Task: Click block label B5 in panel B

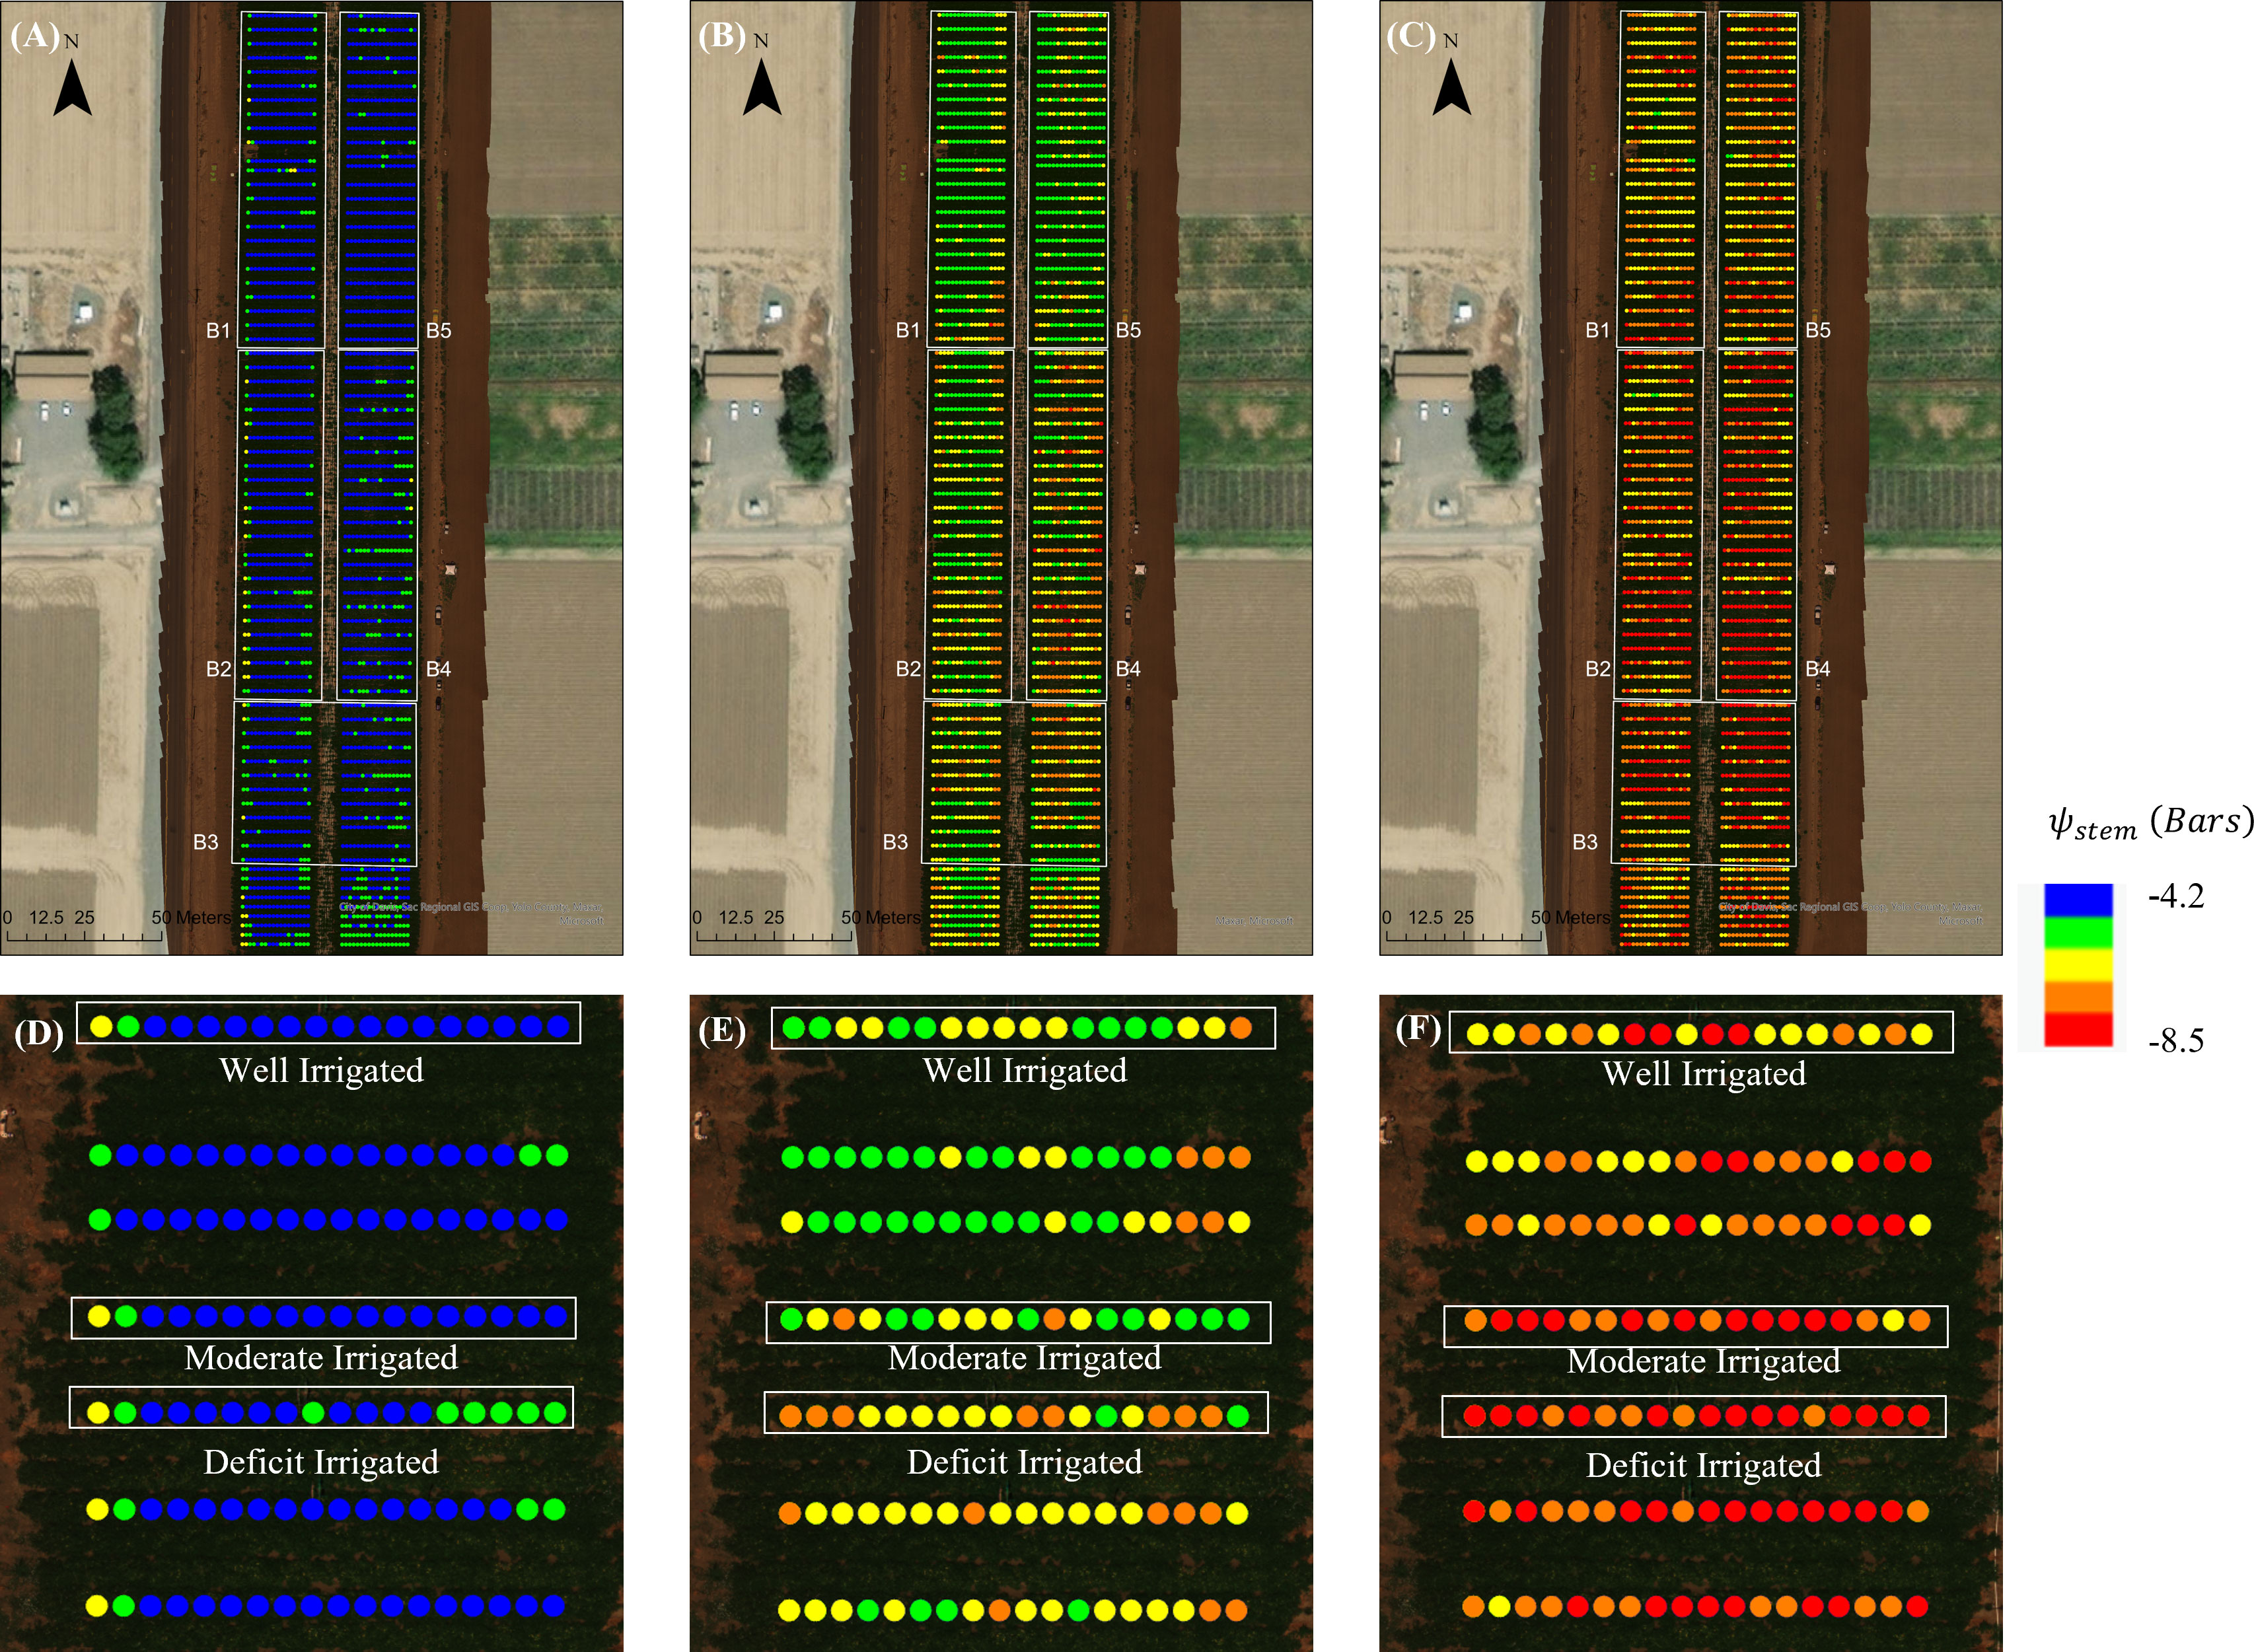Action: pos(1128,330)
